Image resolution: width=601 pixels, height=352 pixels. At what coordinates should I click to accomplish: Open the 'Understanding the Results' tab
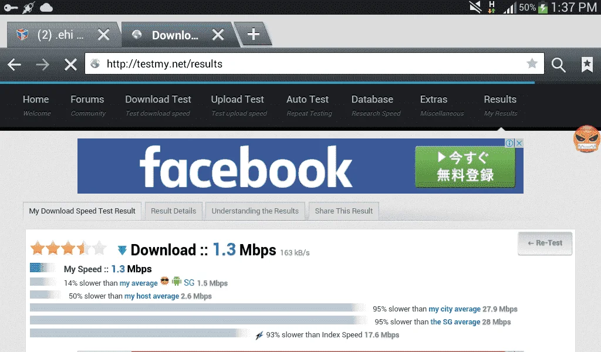(255, 211)
